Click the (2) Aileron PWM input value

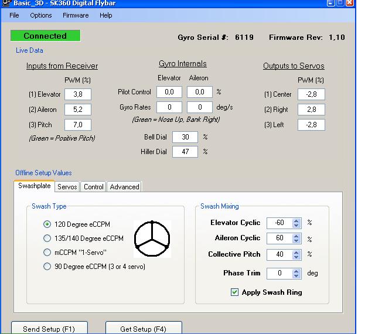point(78,110)
